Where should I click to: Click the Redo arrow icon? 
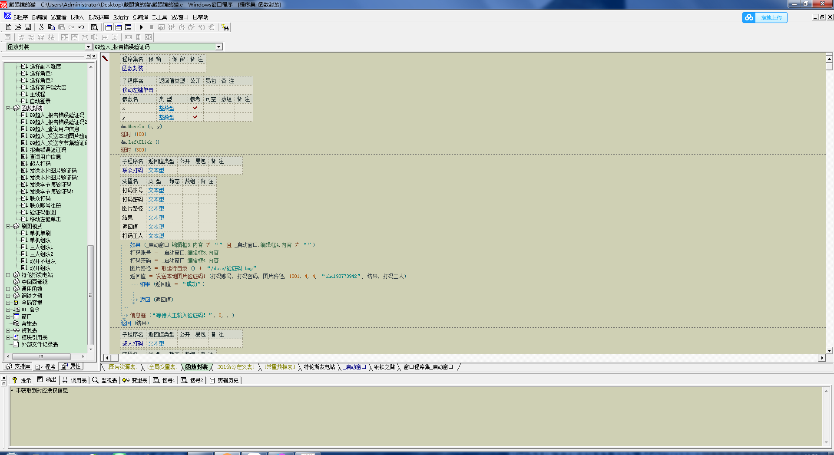(71, 27)
